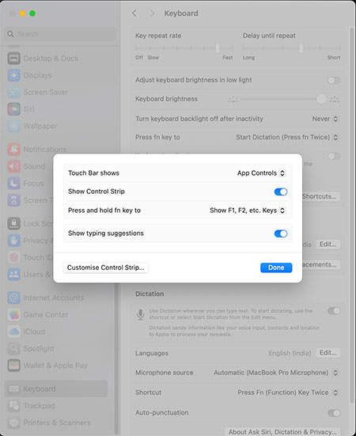This screenshot has height=436, width=356.
Task: Select the Siri icon in sidebar
Action: coord(13,109)
